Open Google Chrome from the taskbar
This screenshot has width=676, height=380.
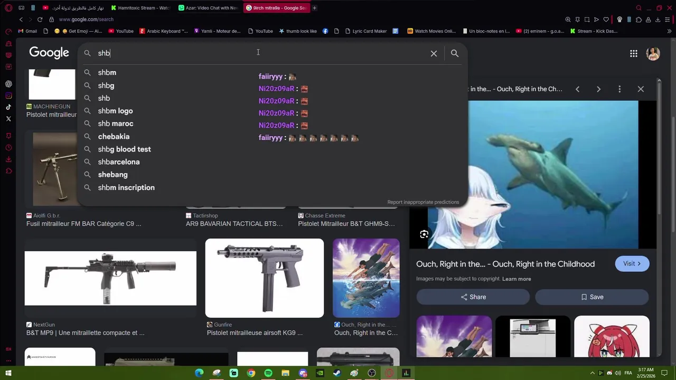[x=251, y=373]
